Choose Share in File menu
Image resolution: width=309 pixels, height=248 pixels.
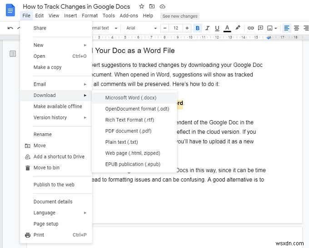pyautogui.click(x=56, y=28)
